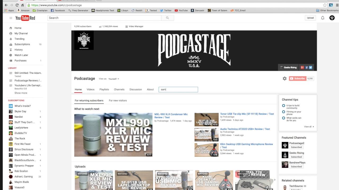
Task: Switch to the Videos tab
Action: click(91, 89)
